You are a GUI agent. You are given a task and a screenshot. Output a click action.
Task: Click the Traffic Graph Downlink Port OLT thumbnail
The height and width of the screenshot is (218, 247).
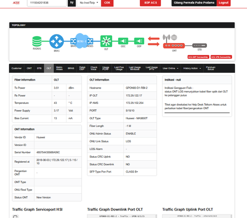(122, 216)
